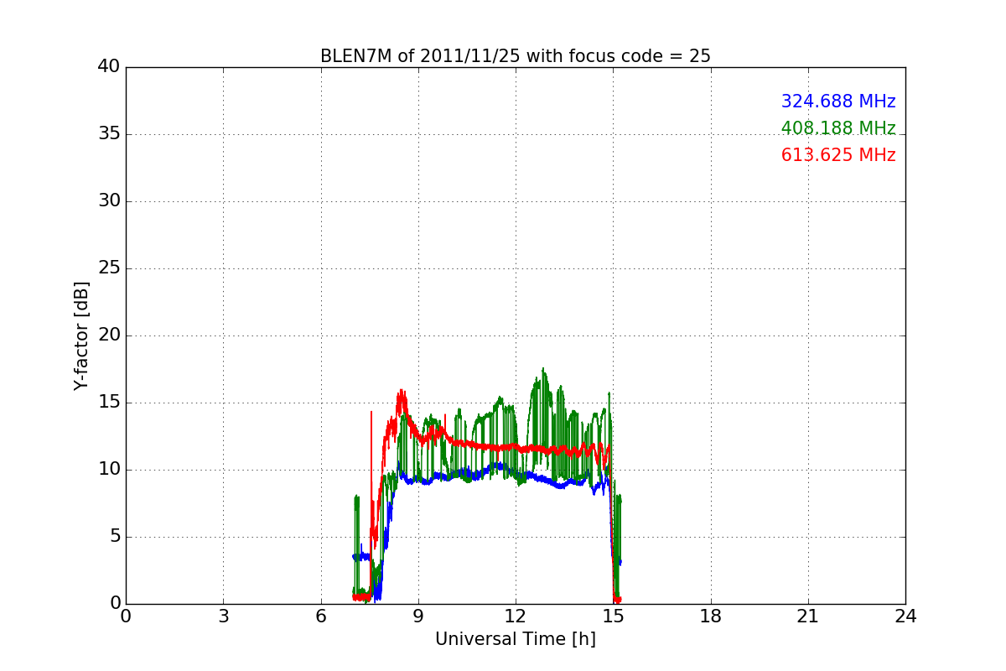Select the red '613.625 MHz' legend label
This screenshot has height=671, width=1006.
click(838, 155)
